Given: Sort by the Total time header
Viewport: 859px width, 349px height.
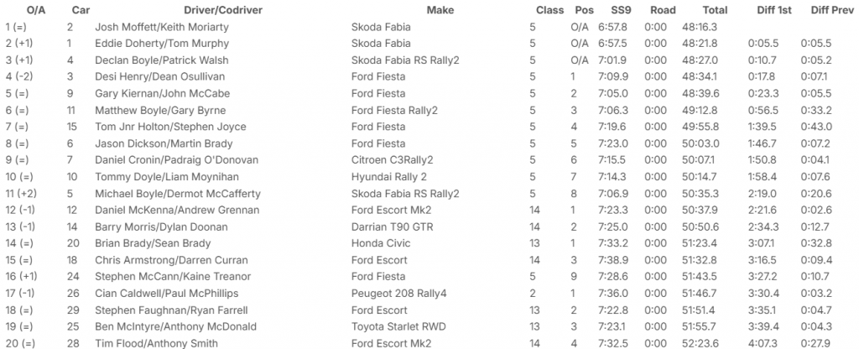Looking at the screenshot, I should pos(715,10).
